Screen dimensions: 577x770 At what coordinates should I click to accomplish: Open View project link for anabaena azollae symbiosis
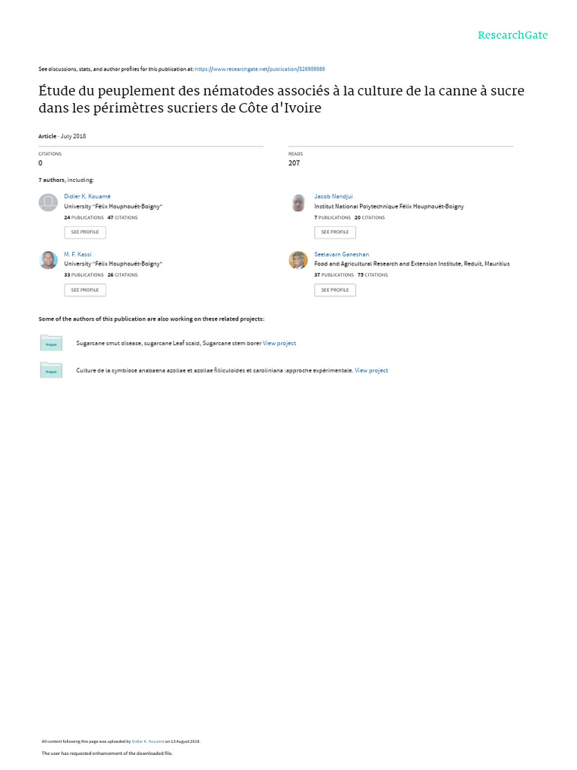click(x=371, y=371)
